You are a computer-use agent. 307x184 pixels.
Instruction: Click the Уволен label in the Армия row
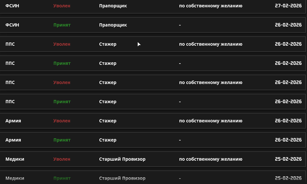62,120
